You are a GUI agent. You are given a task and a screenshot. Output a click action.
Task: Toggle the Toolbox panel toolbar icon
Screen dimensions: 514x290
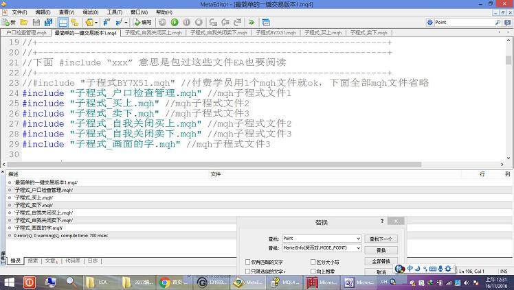(63, 22)
